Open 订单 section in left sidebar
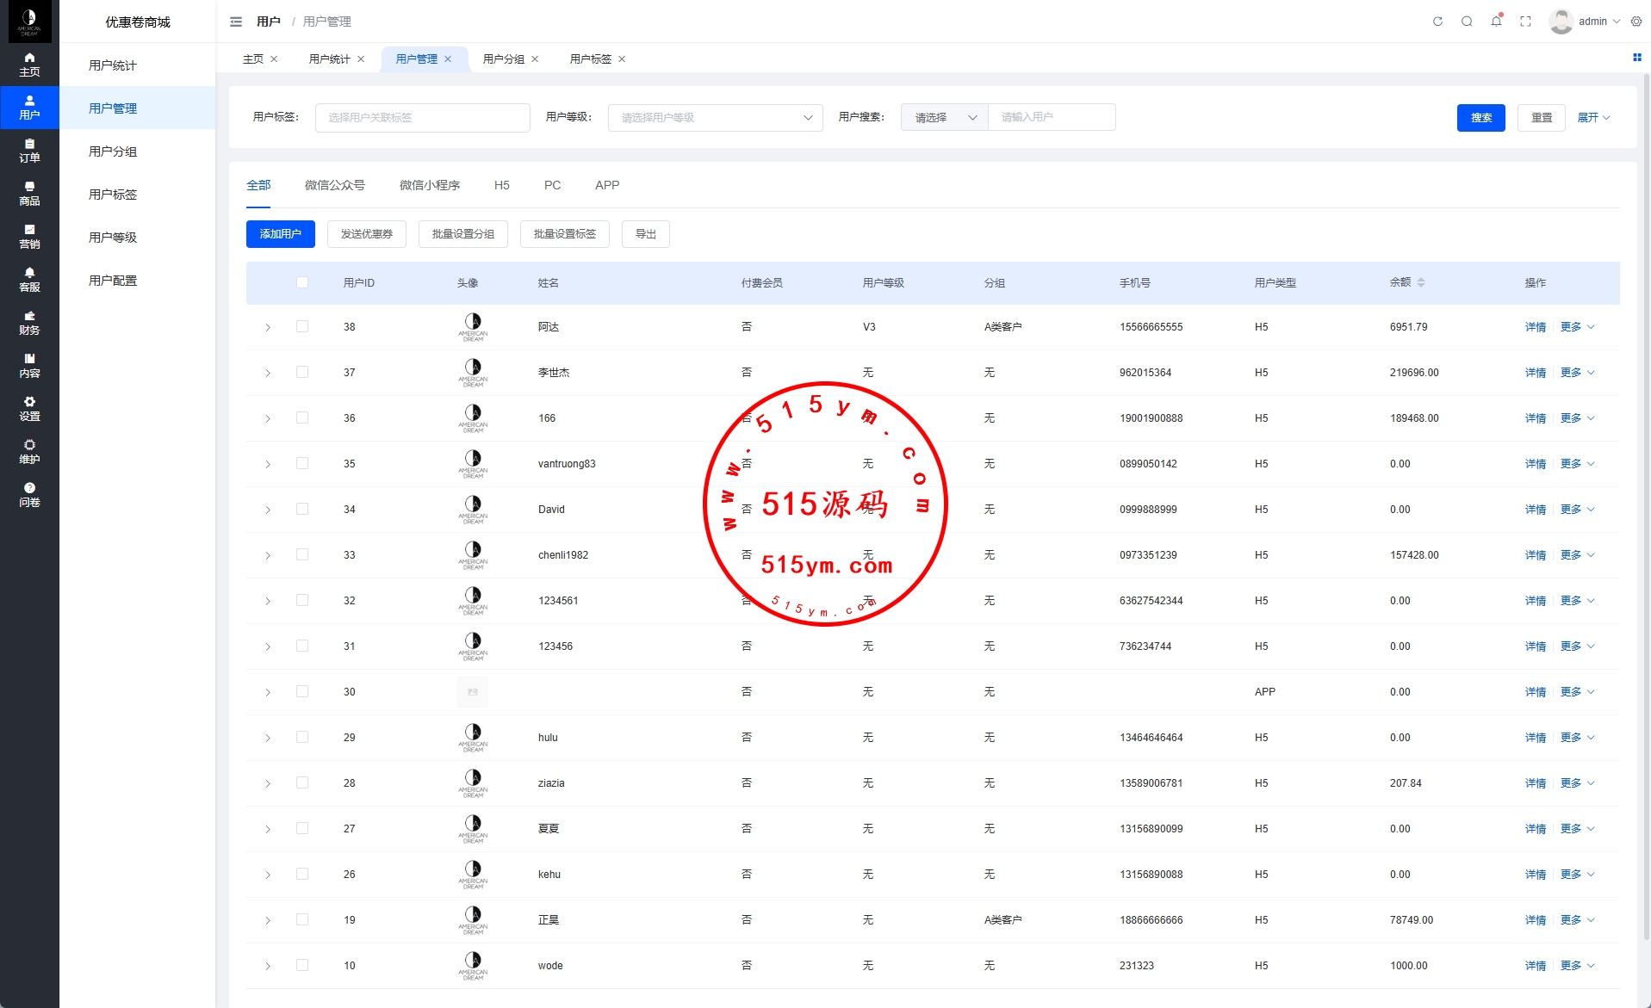This screenshot has width=1651, height=1008. (x=29, y=151)
